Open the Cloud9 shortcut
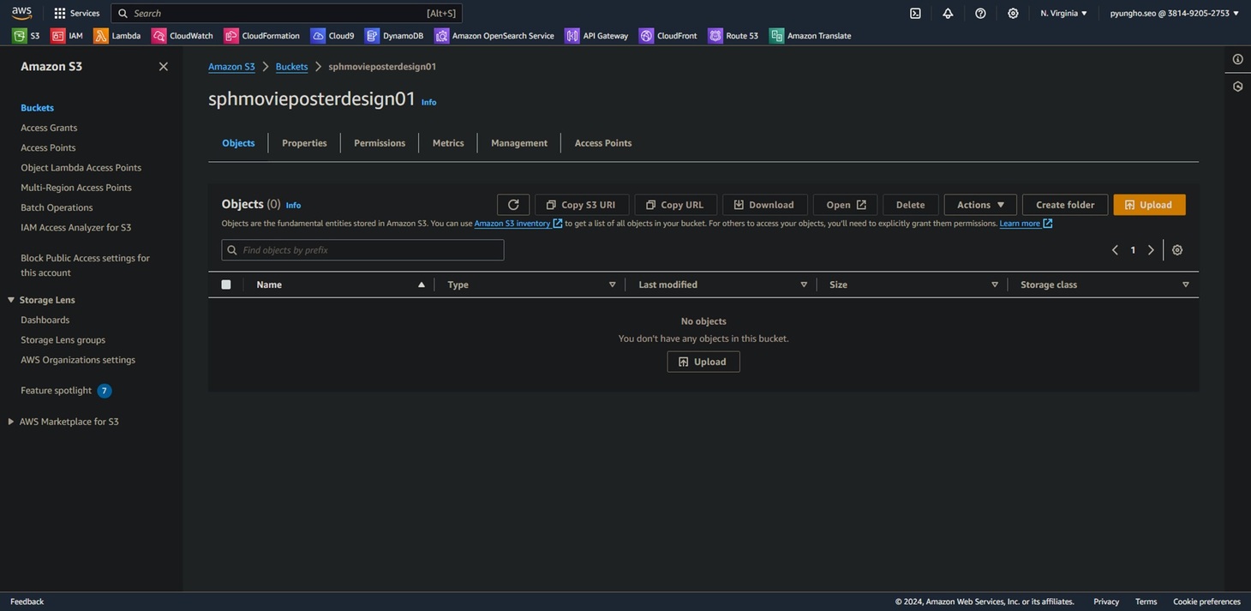The width and height of the screenshot is (1251, 611). coord(332,36)
